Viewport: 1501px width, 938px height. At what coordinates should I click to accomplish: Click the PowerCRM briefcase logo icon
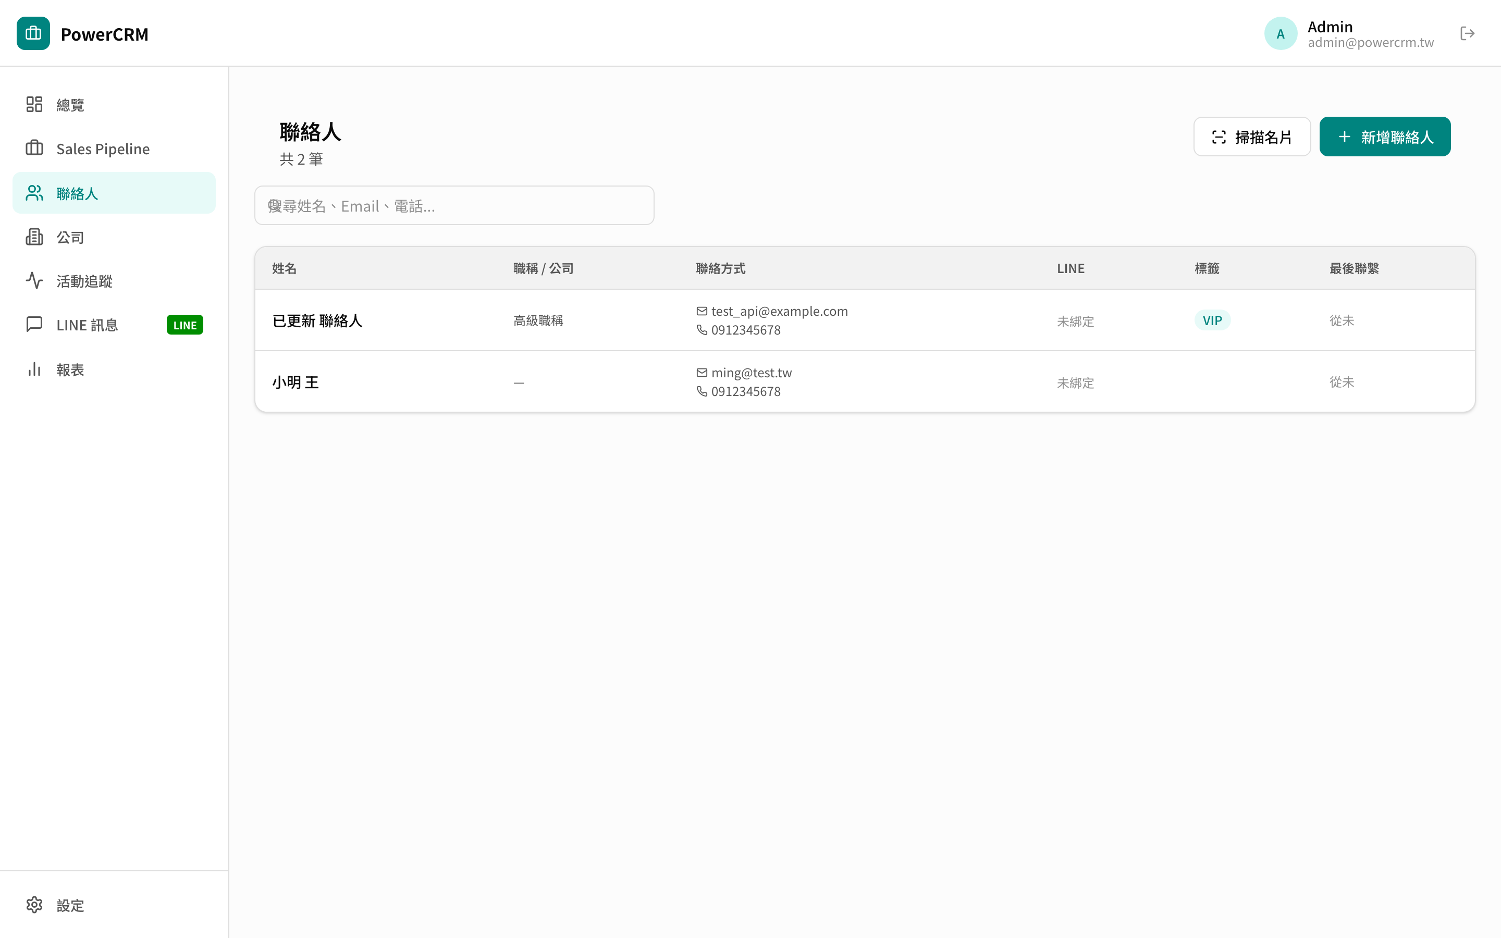33,33
